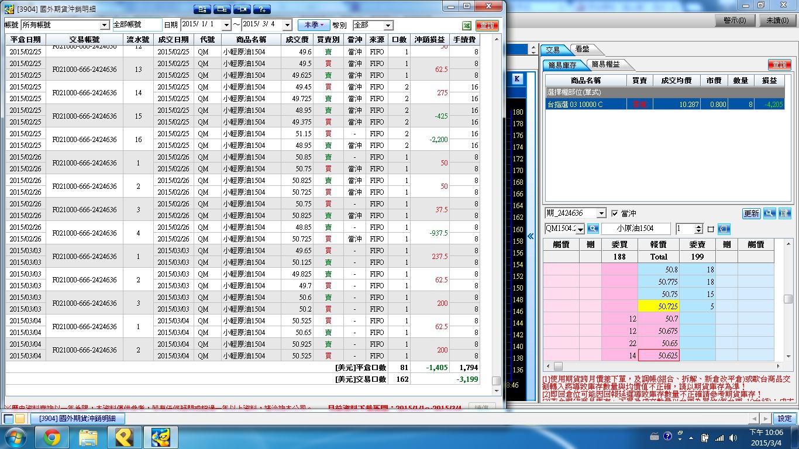The width and height of the screenshot is (799, 449).
Task: Click the highlighted 50.725 price cell
Action: tap(659, 306)
